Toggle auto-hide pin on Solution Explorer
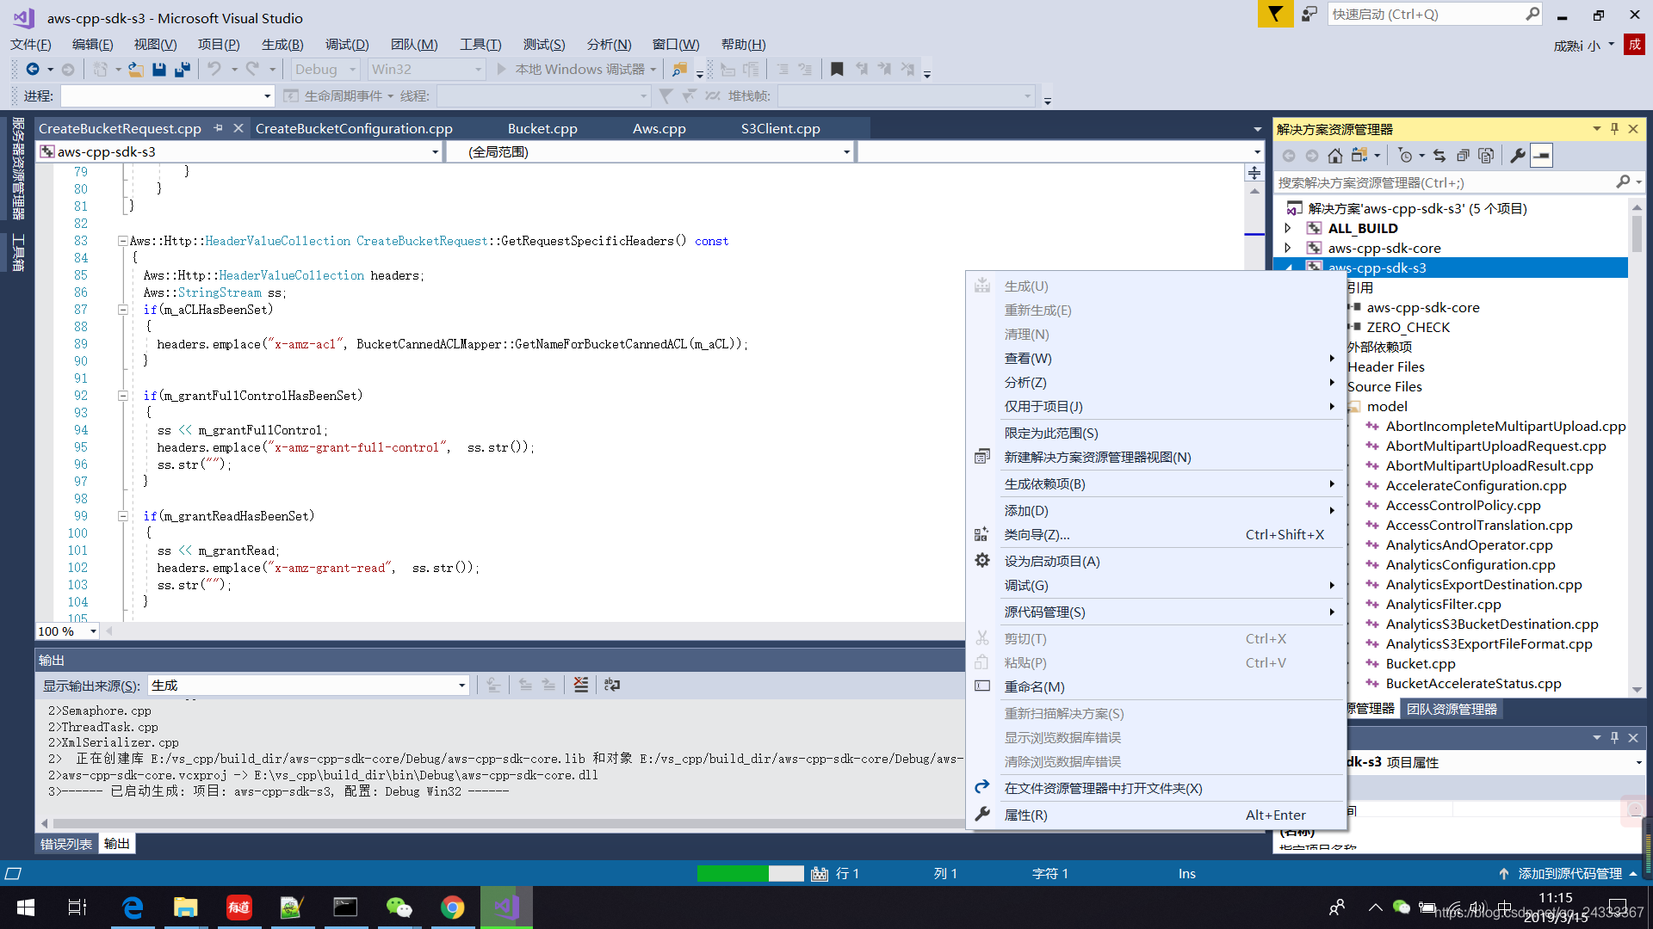This screenshot has height=929, width=1653. tap(1614, 128)
